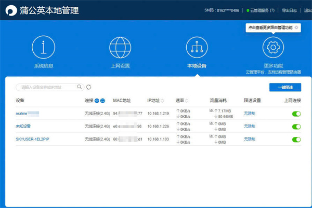Click the search magnifier icon

[80, 87]
